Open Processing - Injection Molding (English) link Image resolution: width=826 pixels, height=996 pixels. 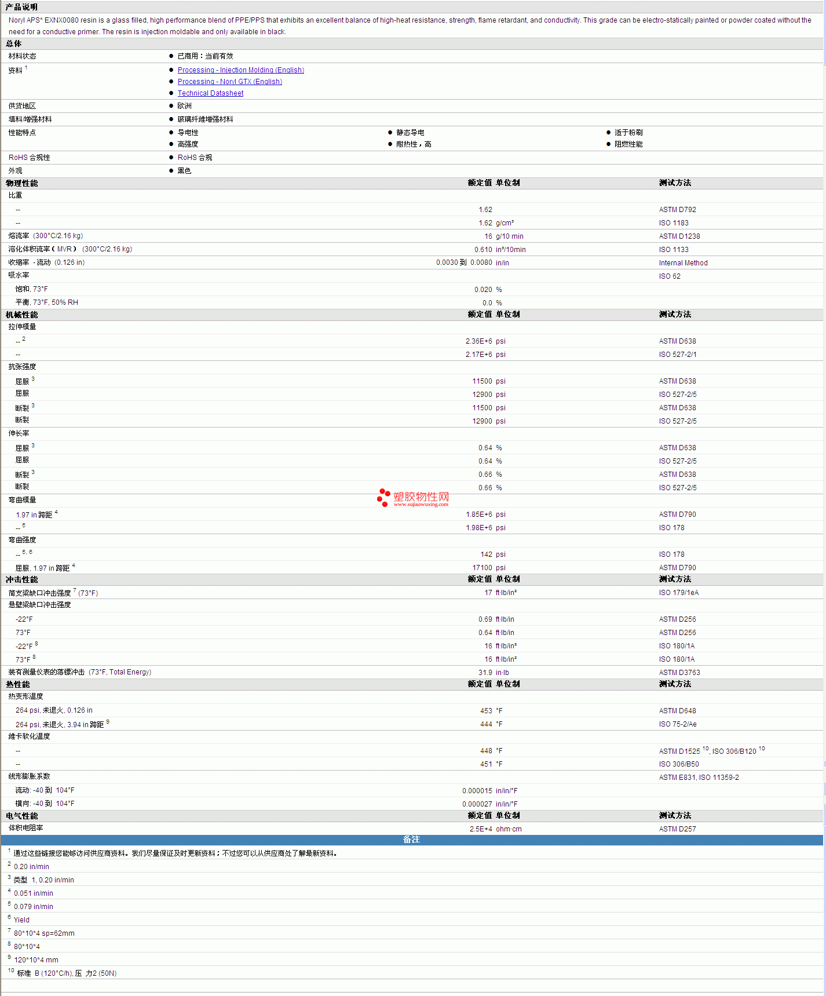click(240, 70)
